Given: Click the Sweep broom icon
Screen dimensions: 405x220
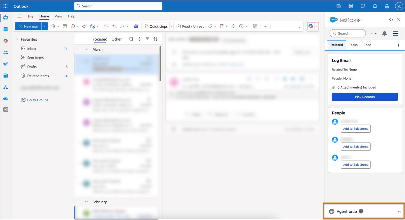Looking at the screenshot, I should click(84, 26).
